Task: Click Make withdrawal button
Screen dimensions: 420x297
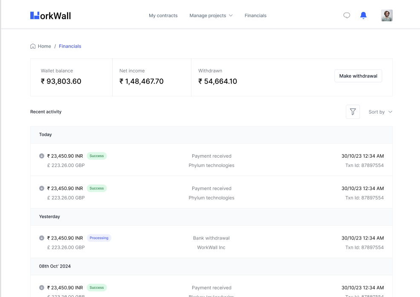Action: [x=358, y=76]
